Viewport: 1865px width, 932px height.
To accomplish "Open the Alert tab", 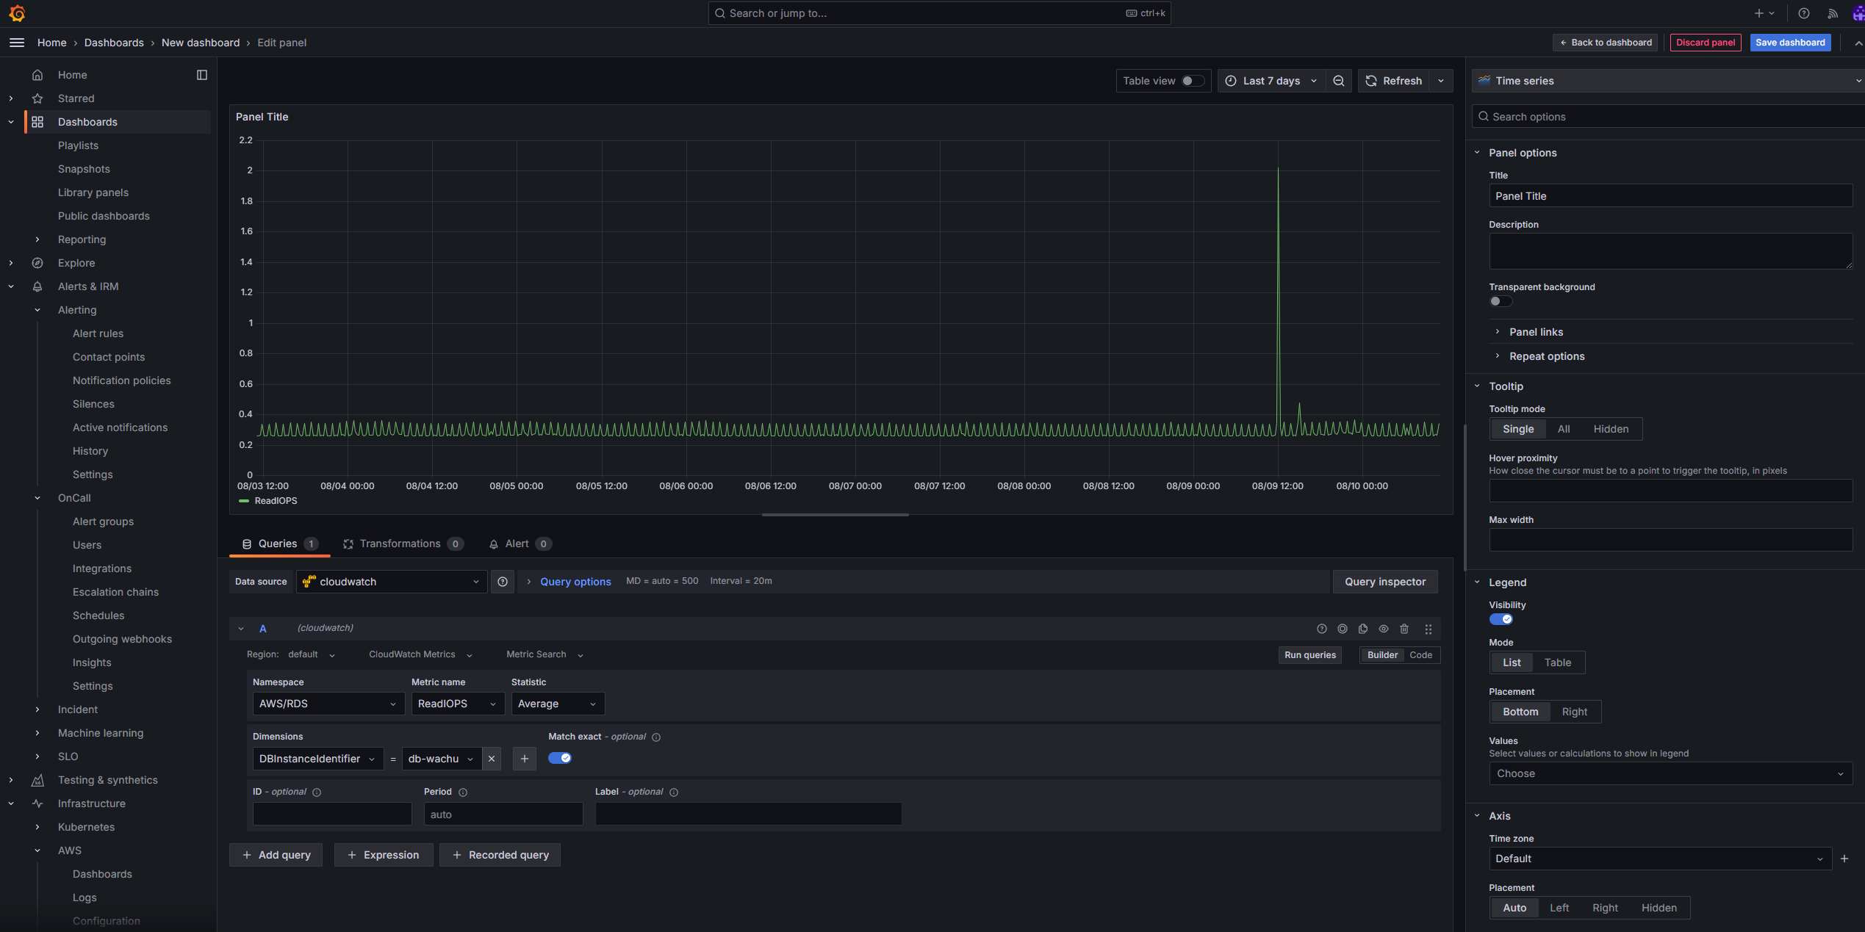I will [517, 543].
